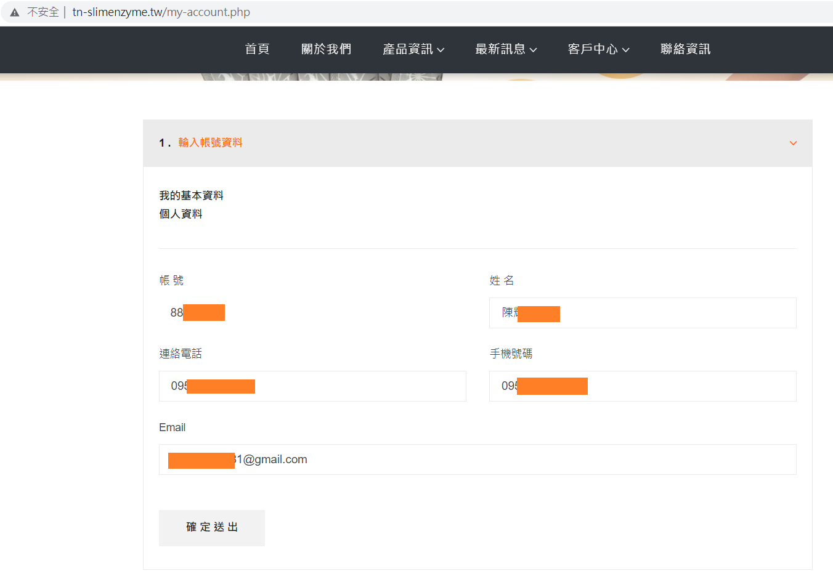The image size is (833, 571).
Task: Click the 輸入帳號資料 section heading
Action: point(210,142)
